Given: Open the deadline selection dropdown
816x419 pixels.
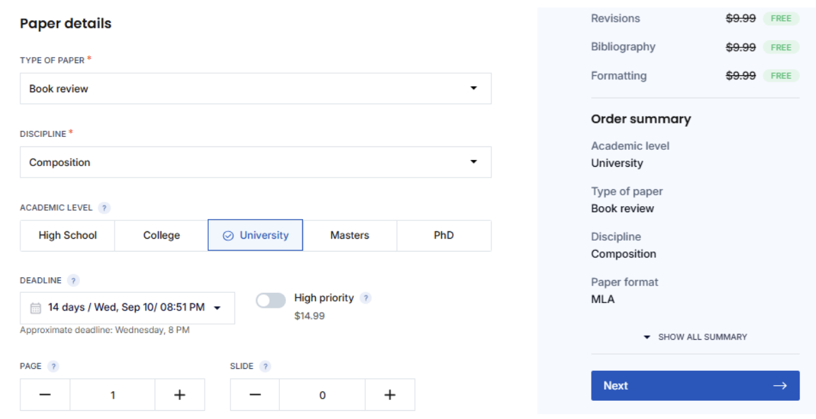Looking at the screenshot, I should pos(217,308).
